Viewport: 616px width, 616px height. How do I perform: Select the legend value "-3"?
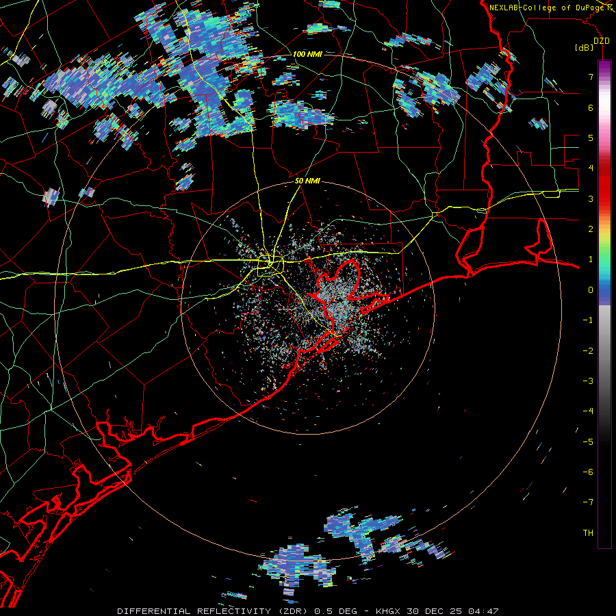(588, 381)
